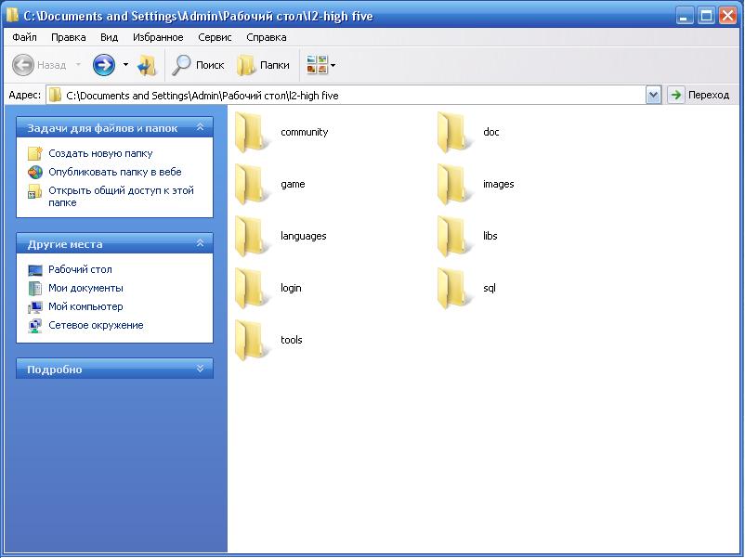Image resolution: width=745 pixels, height=558 pixels.
Task: Click the Мой компьютер icon
Action: coord(35,306)
